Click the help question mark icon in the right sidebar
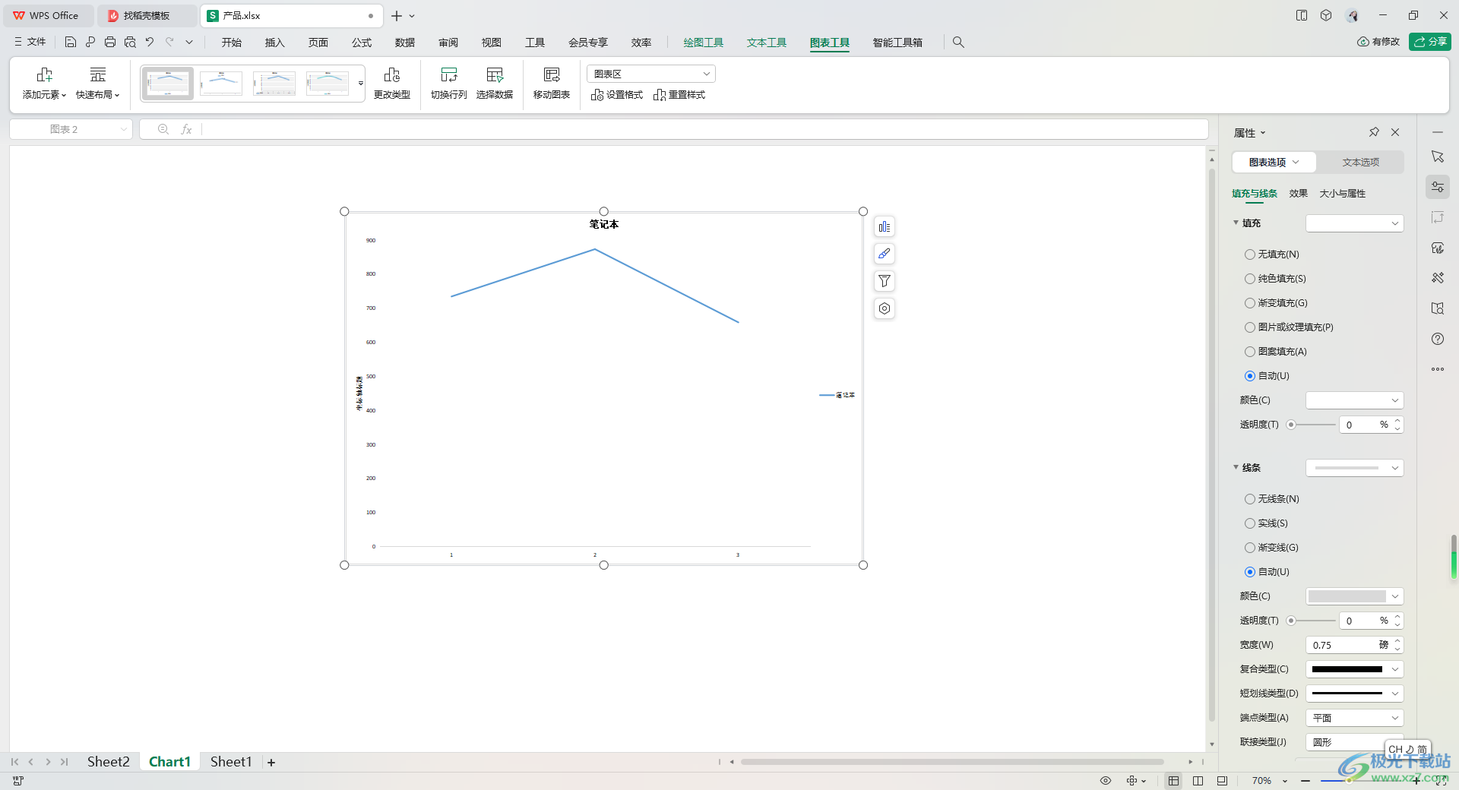 pos(1438,339)
